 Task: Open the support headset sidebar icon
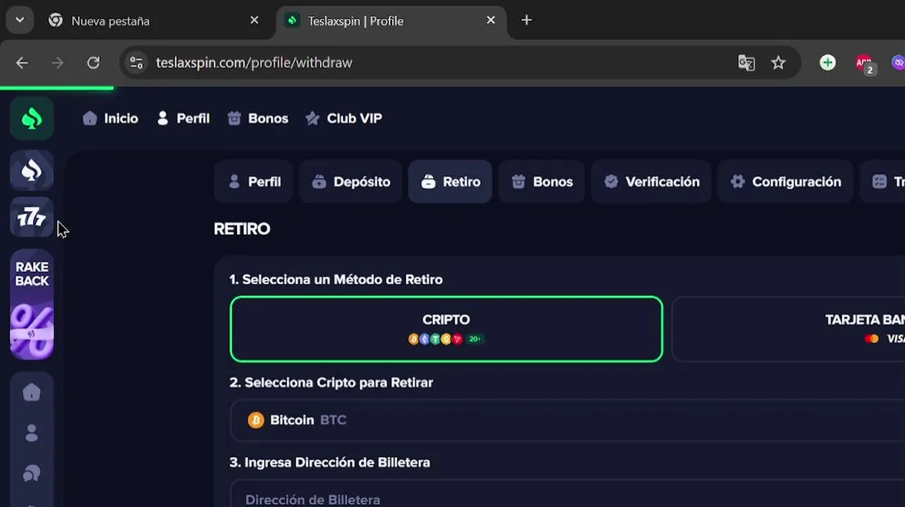pyautogui.click(x=32, y=474)
